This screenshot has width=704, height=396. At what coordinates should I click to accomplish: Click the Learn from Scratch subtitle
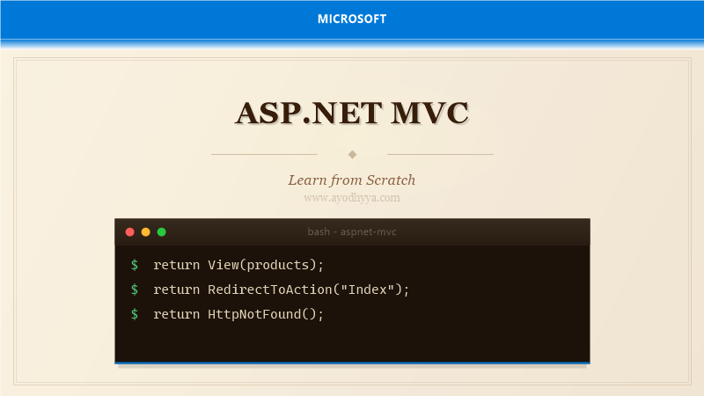(x=352, y=180)
